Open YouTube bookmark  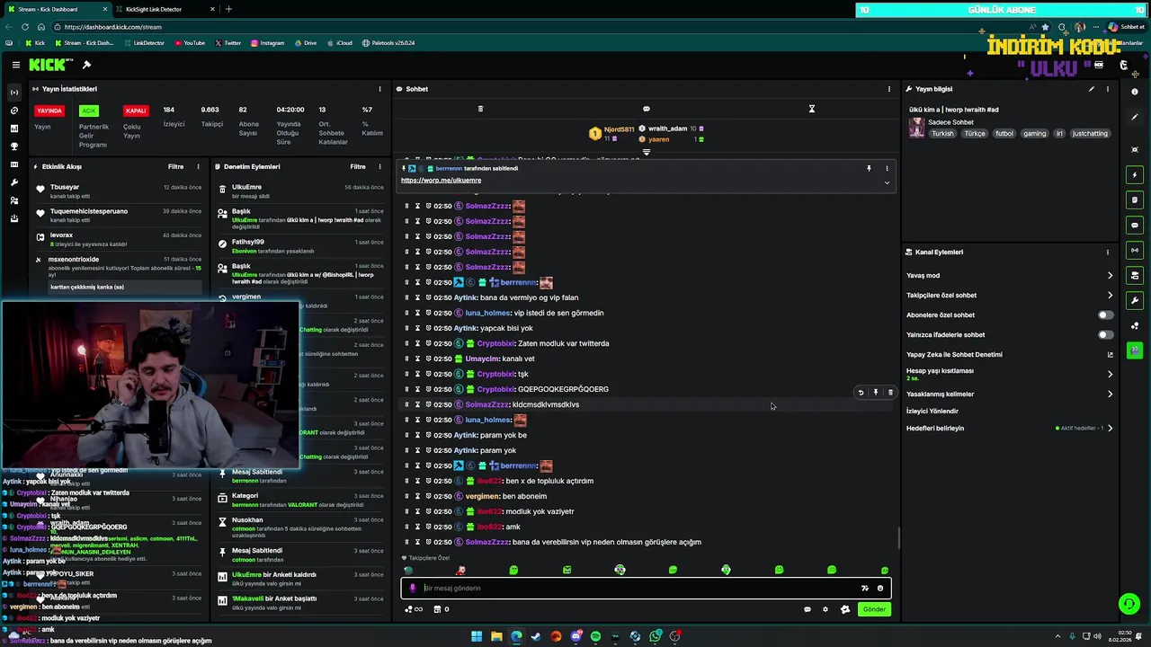(x=190, y=43)
